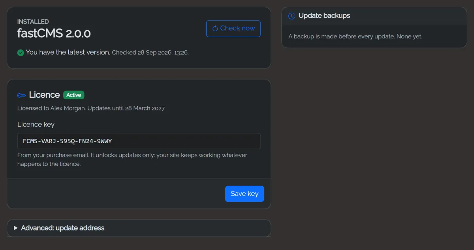This screenshot has height=250, width=474.
Task: Click 'Licensed to Alex Morgan' line
Action: (91, 108)
